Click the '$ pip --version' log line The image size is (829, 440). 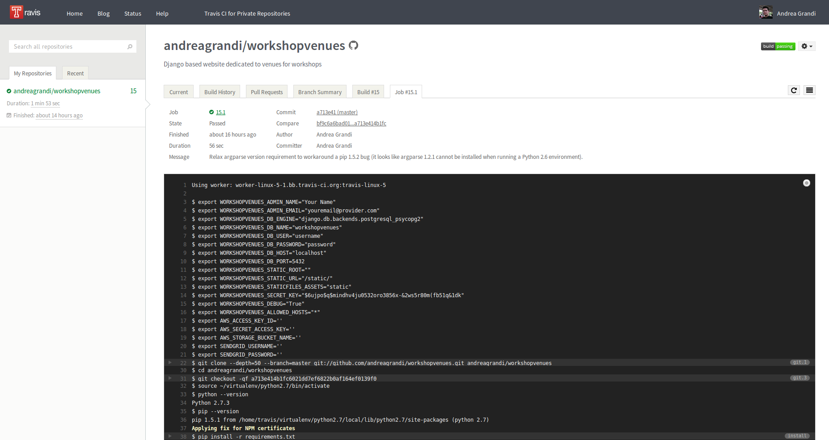tap(216, 411)
